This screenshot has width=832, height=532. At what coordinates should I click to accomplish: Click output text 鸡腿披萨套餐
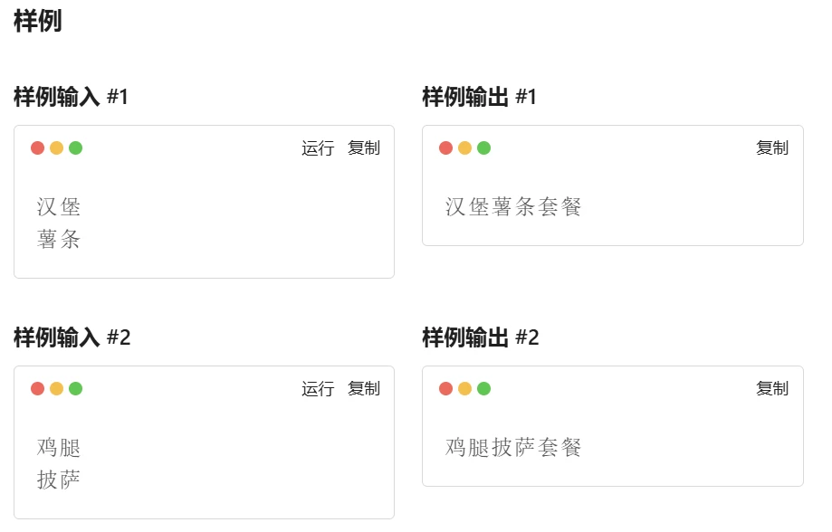[513, 448]
